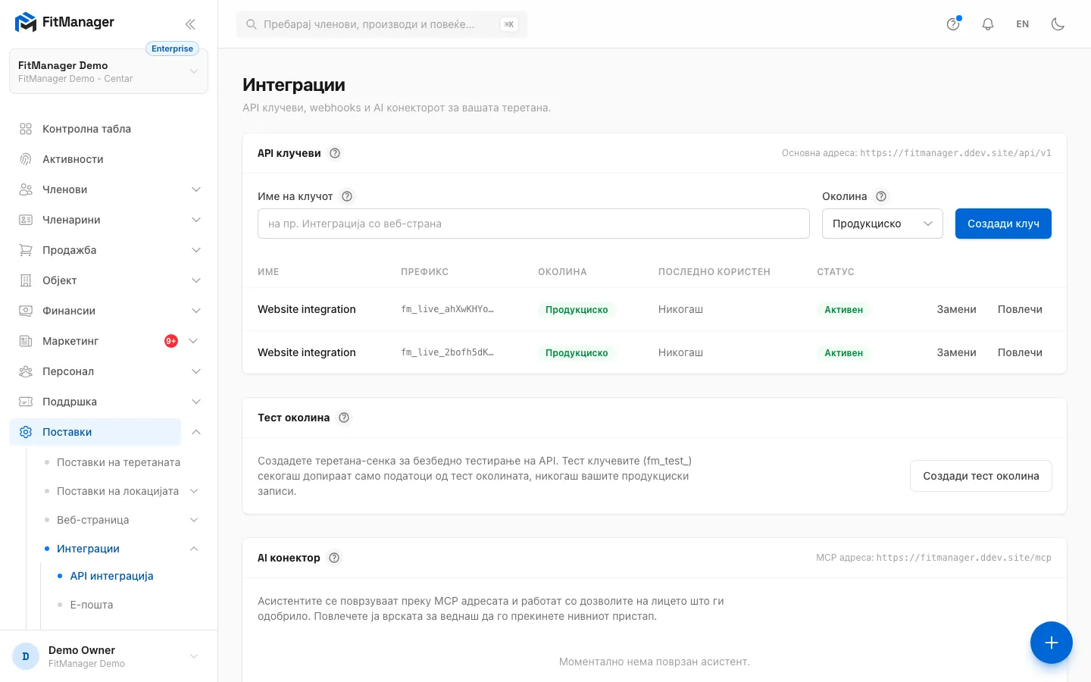Open the FitManager Demo location switcher
Viewport: 1091px width, 682px height.
[x=108, y=71]
